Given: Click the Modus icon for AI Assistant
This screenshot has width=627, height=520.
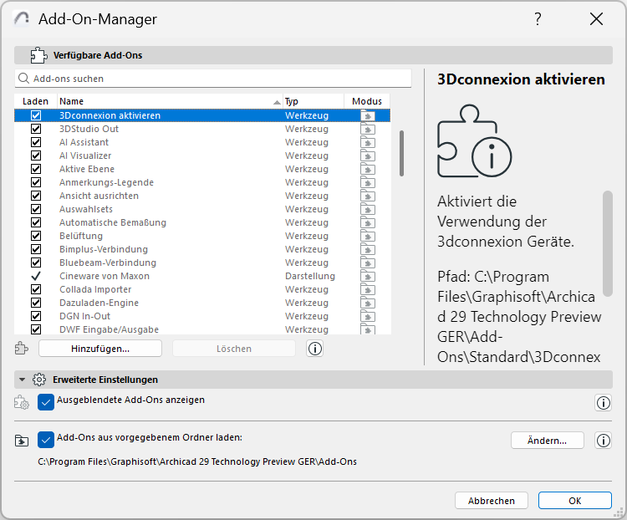Looking at the screenshot, I should point(368,143).
